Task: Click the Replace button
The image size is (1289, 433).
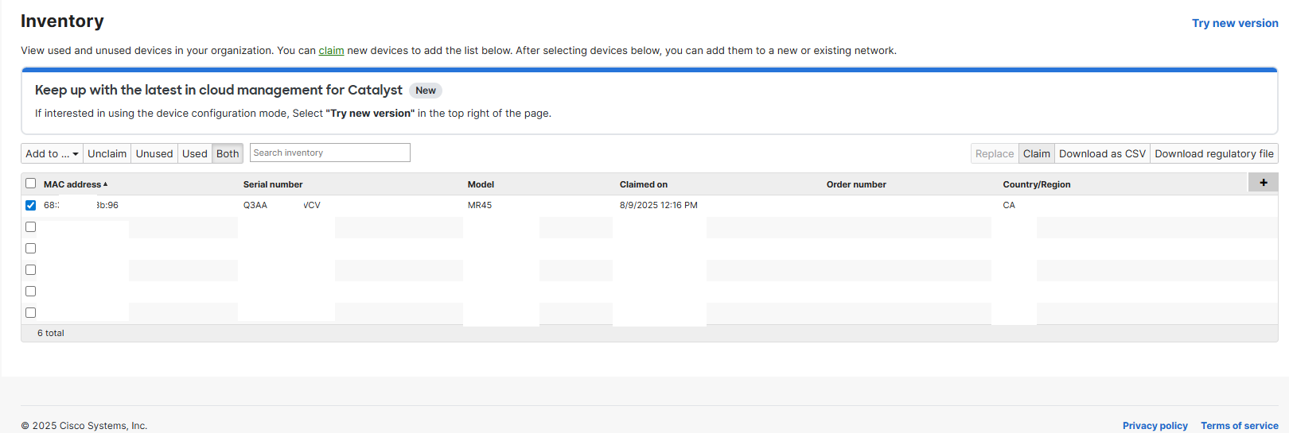Action: coord(995,153)
